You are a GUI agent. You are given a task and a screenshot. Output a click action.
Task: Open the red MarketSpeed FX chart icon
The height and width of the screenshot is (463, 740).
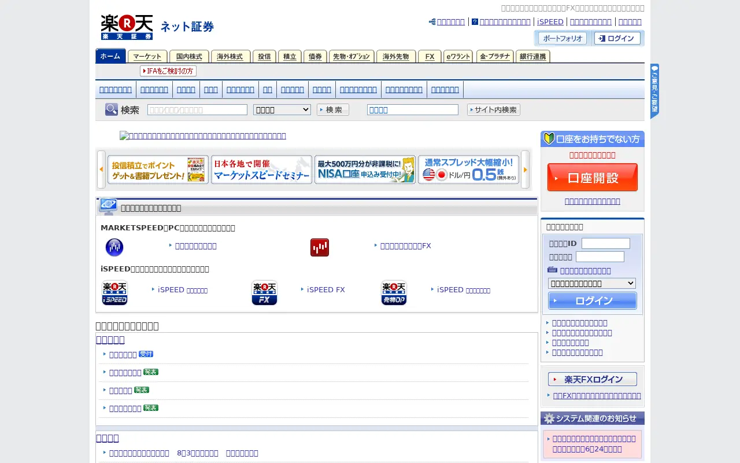[320, 248]
